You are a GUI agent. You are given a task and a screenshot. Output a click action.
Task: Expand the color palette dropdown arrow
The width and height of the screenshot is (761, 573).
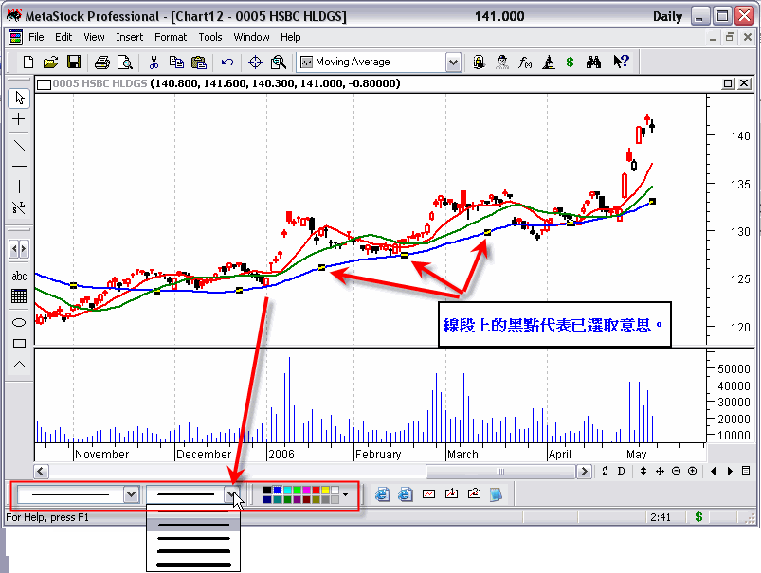(345, 495)
